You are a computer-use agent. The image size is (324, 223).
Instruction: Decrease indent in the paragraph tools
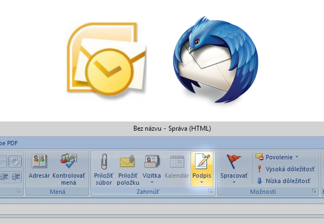[x=4, y=177]
